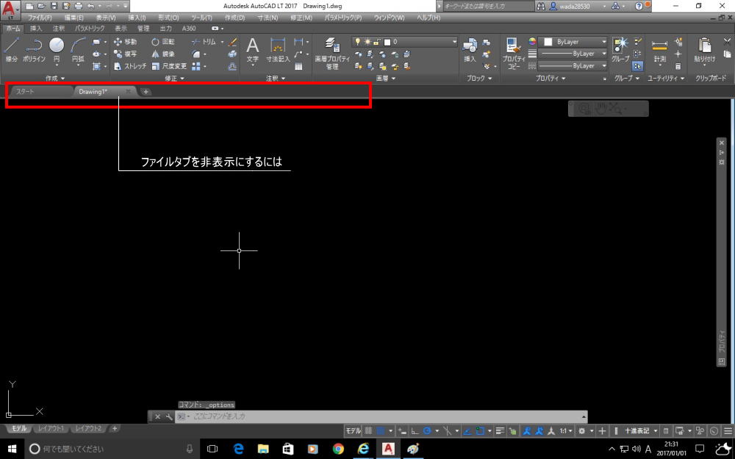Choose the 鏡像 mirror command

pyautogui.click(x=163, y=54)
